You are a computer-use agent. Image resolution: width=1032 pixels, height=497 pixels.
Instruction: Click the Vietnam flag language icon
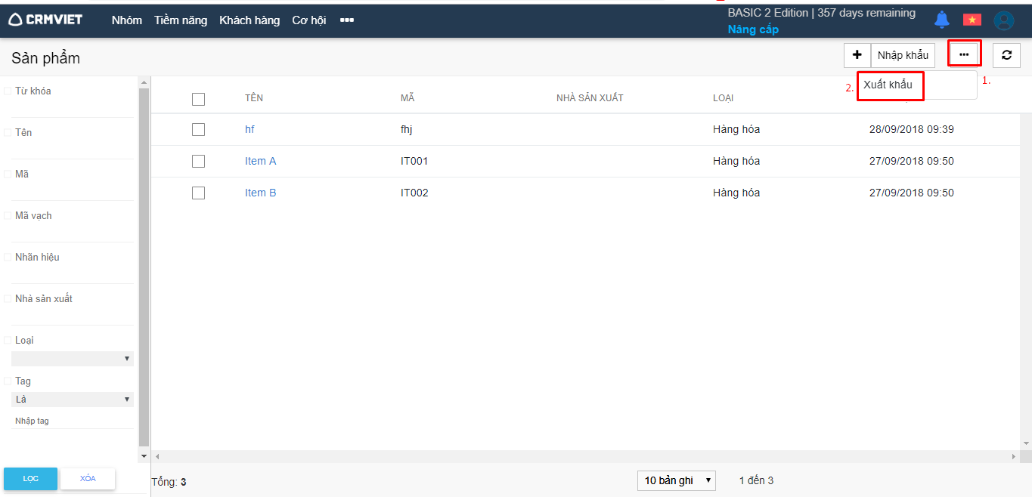[x=972, y=20]
